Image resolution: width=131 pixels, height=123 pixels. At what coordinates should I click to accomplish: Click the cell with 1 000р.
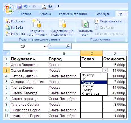(115, 116)
